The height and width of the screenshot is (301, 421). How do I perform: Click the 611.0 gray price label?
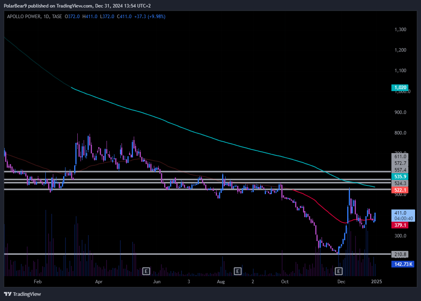tap(400, 157)
